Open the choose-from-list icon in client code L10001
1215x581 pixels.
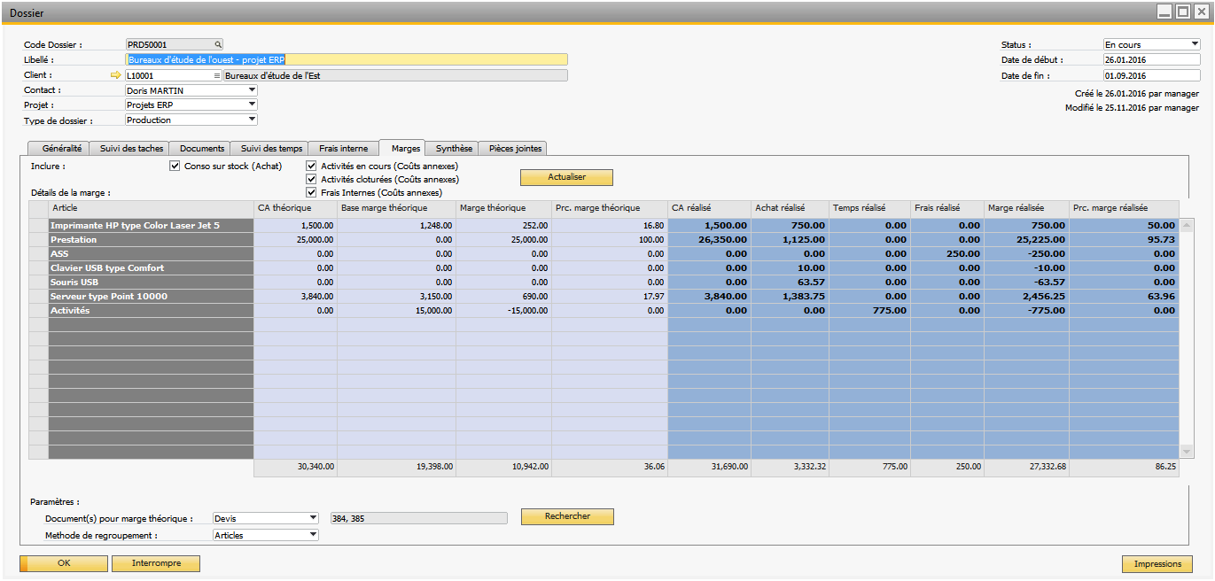[216, 76]
